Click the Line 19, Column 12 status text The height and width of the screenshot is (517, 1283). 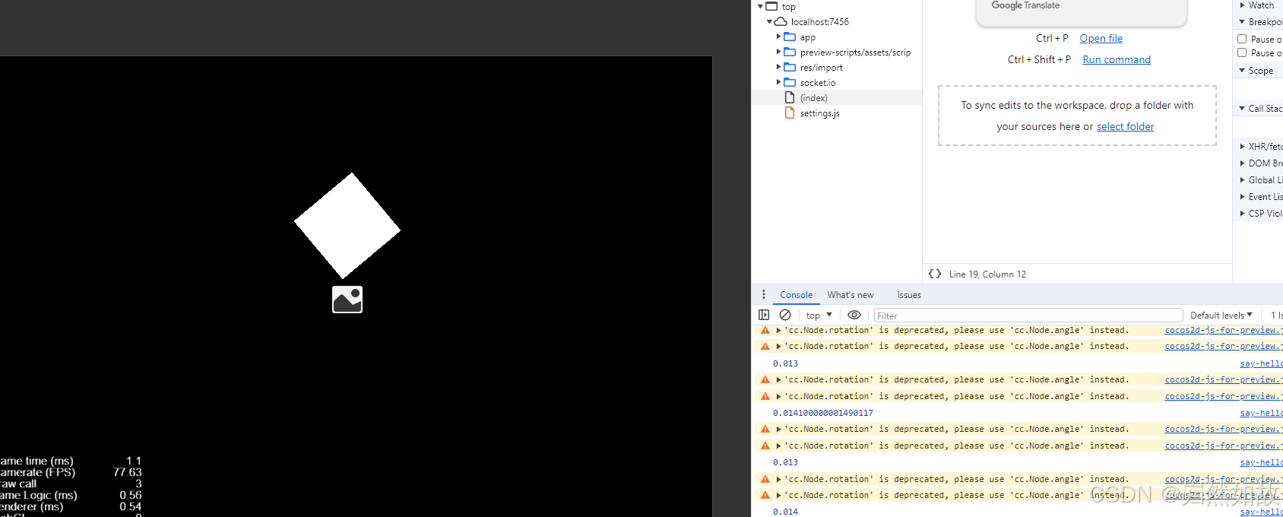tap(987, 274)
